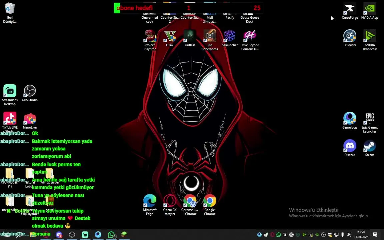
Task: Click the microphone tray icon
Action: (343, 235)
